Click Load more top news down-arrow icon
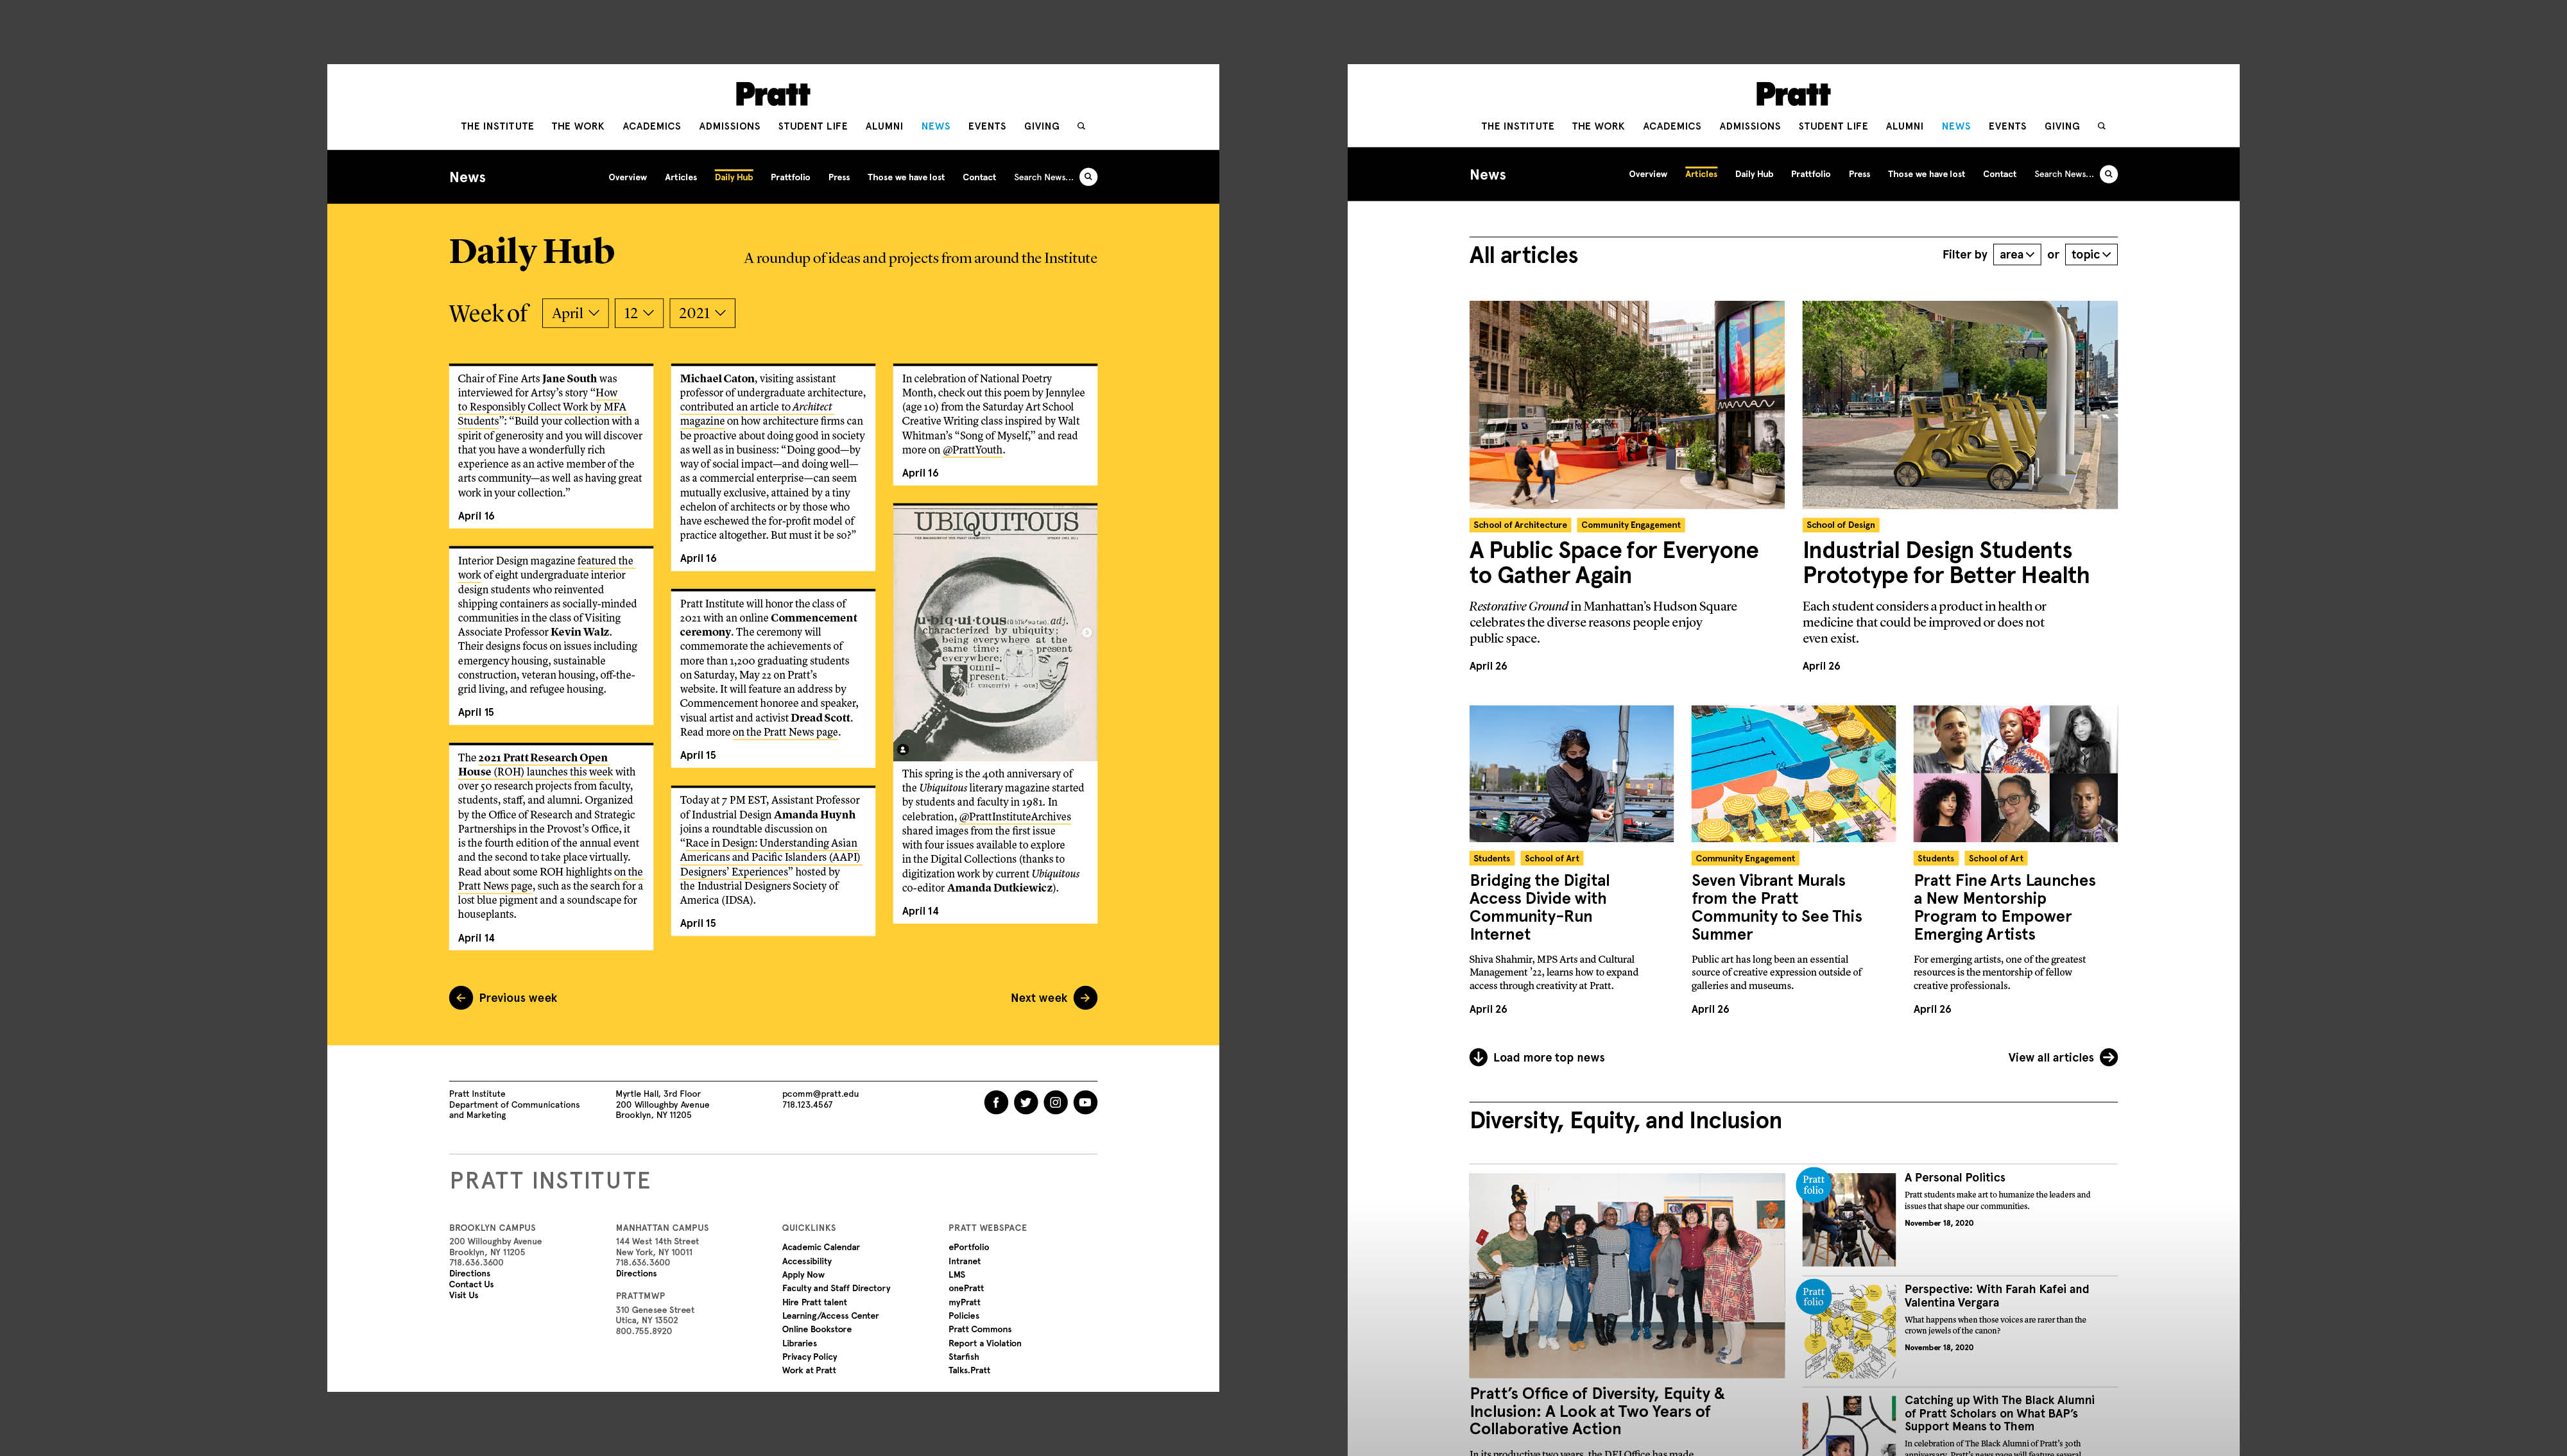The width and height of the screenshot is (2567, 1456). tap(1477, 1057)
